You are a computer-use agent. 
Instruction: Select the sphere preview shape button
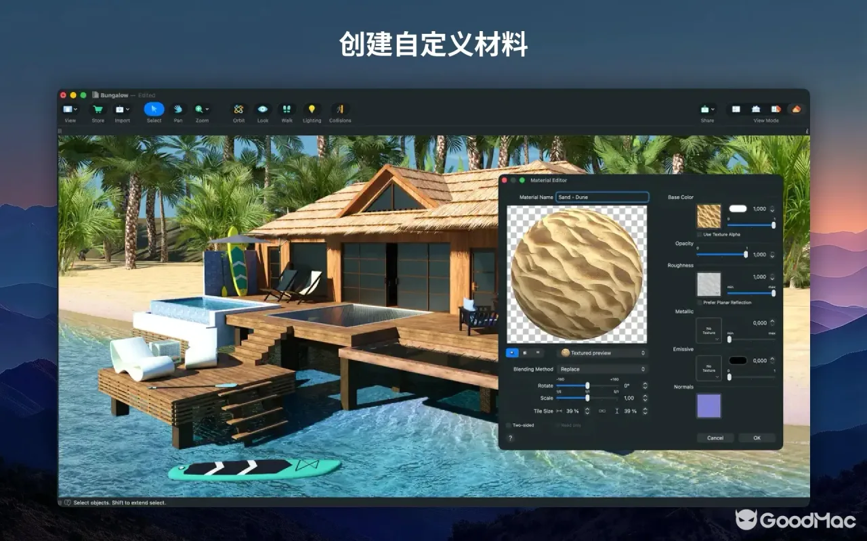coord(513,352)
